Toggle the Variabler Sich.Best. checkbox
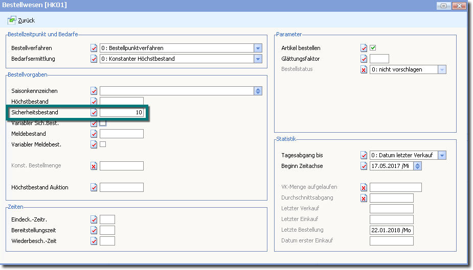Viewport: 473px width, 270px height. [x=103, y=123]
